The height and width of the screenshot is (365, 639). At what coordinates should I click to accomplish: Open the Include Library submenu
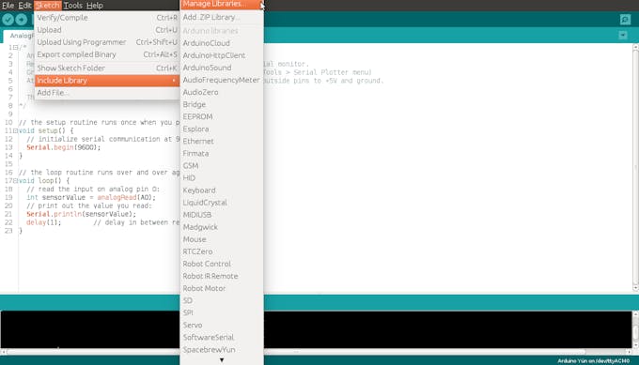click(107, 80)
